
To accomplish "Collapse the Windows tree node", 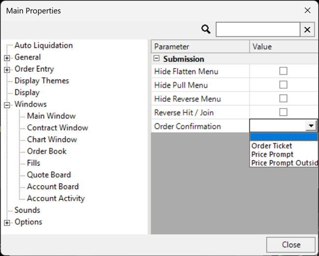I will pyautogui.click(x=7, y=105).
